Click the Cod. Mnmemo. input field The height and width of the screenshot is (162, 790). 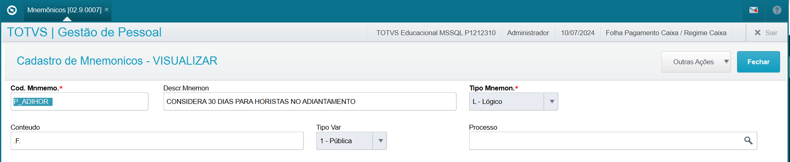tap(79, 101)
